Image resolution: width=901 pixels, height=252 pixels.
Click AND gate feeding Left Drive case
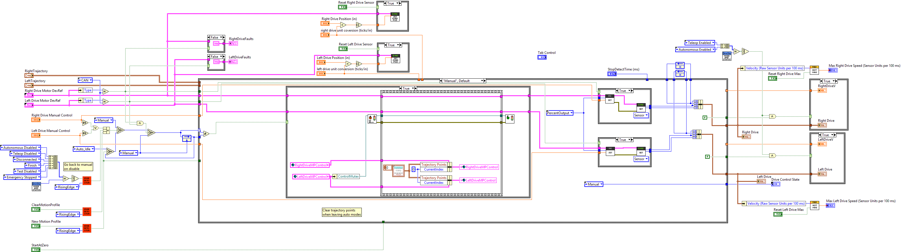click(773, 156)
